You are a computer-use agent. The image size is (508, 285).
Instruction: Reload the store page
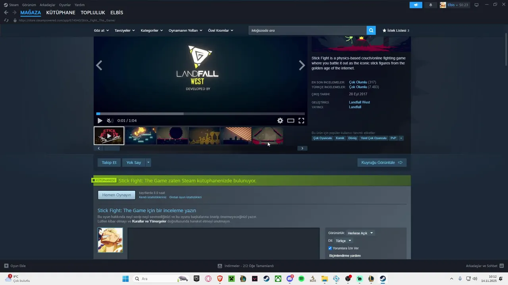(x=6, y=20)
